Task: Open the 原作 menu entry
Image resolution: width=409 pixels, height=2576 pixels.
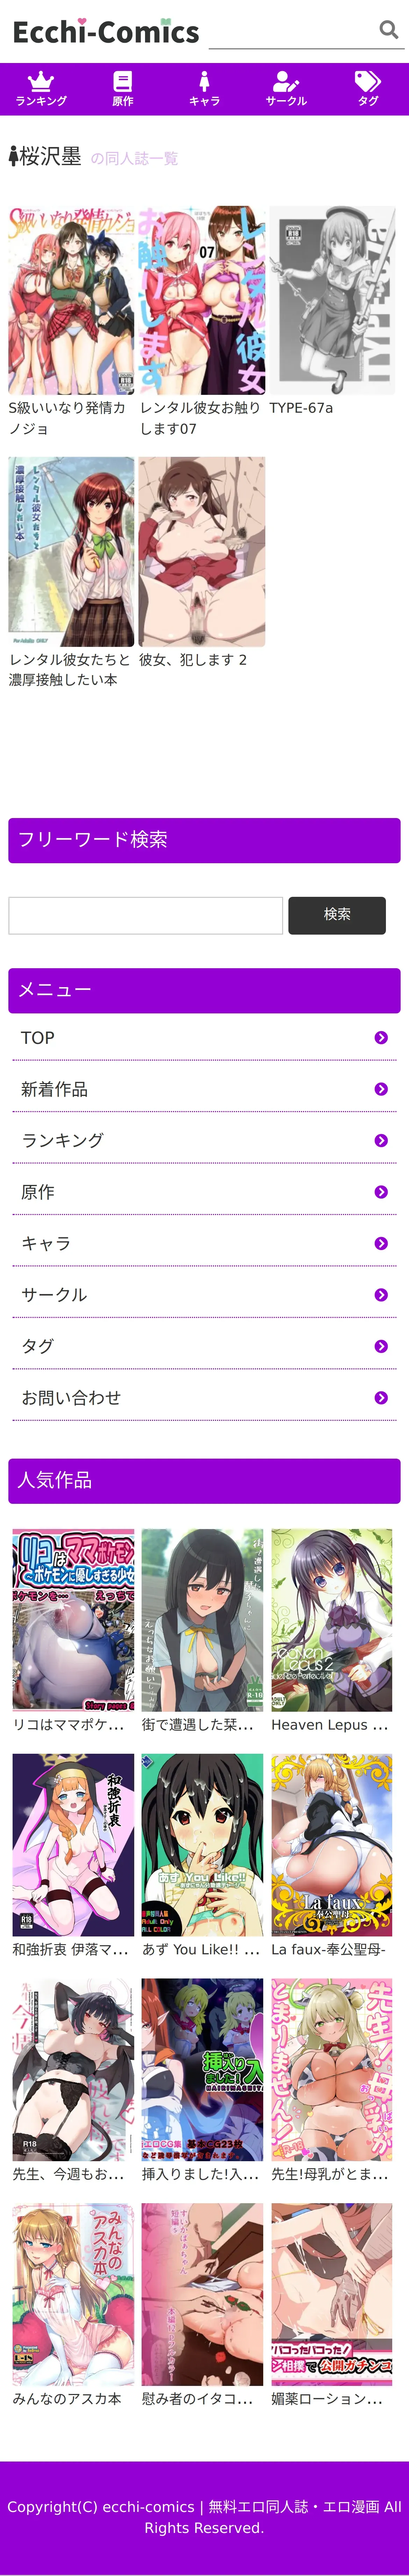Action: (x=204, y=1192)
